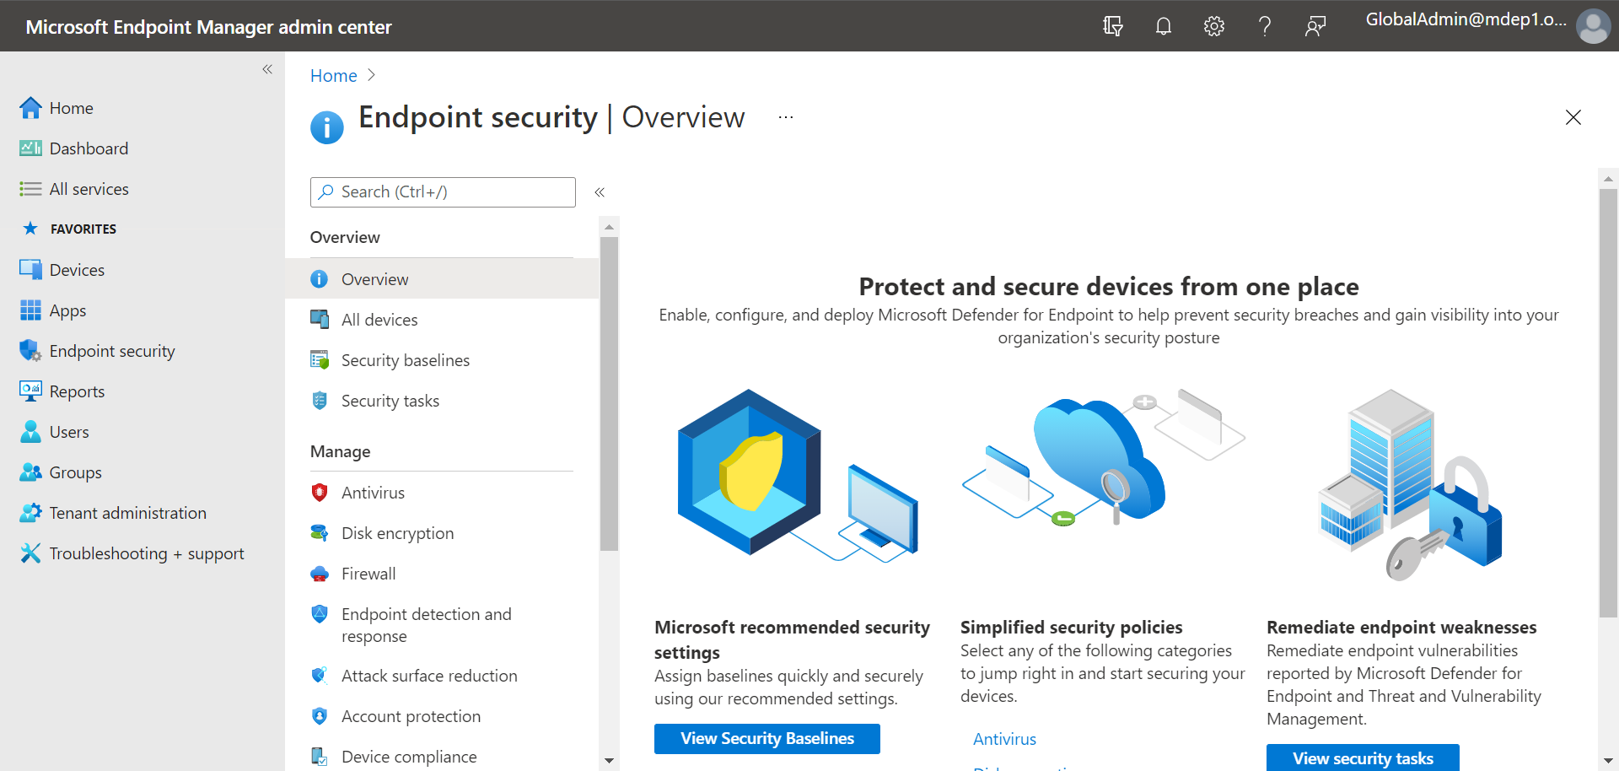Screen dimensions: 1619x771
Task: Select Security baselines in the menu
Action: [405, 360]
